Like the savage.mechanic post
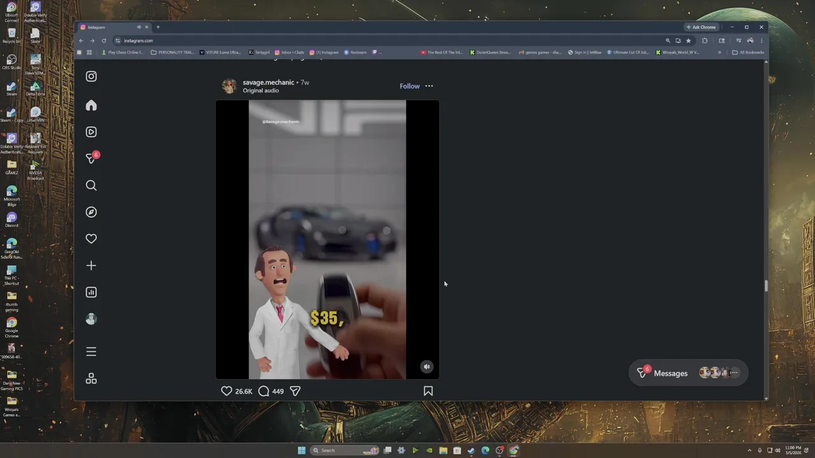Image resolution: width=815 pixels, height=458 pixels. coord(226,391)
